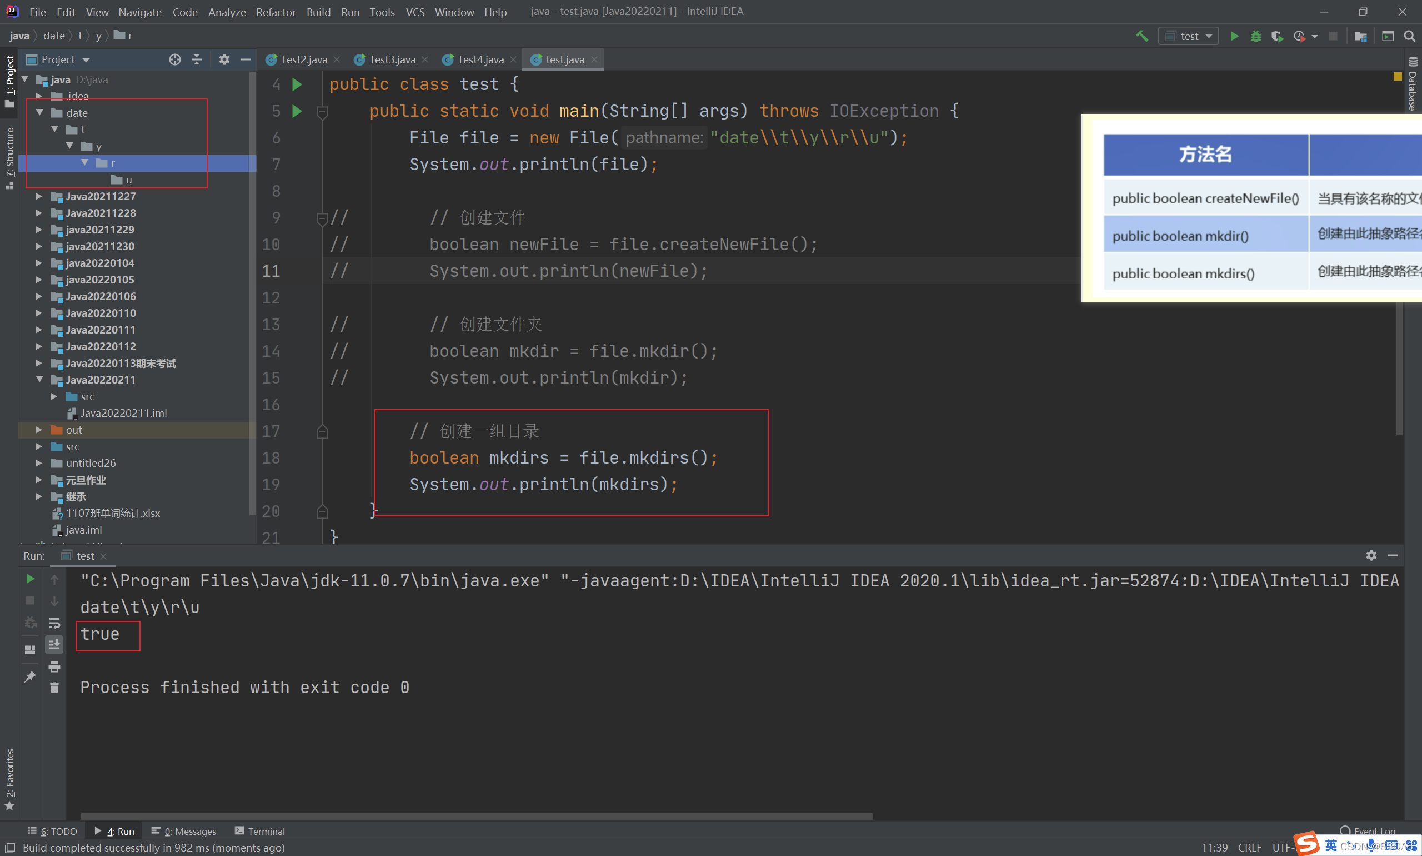Click the Build Project hammer icon

[1142, 36]
